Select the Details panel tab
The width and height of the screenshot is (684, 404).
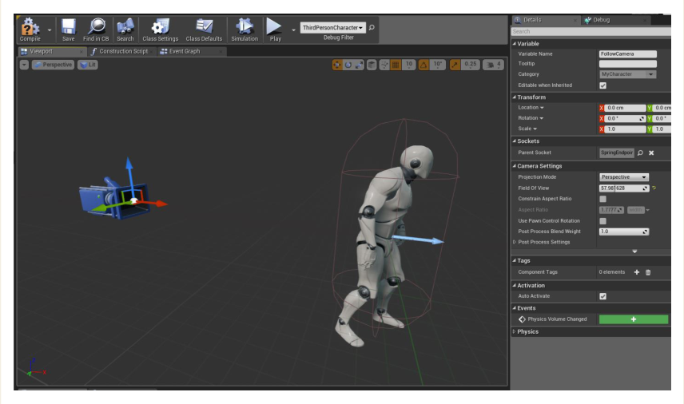(x=545, y=20)
